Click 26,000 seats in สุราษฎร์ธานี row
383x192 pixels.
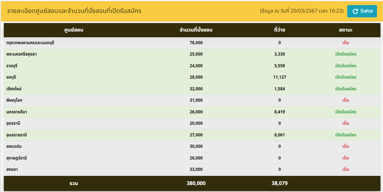[196, 158]
